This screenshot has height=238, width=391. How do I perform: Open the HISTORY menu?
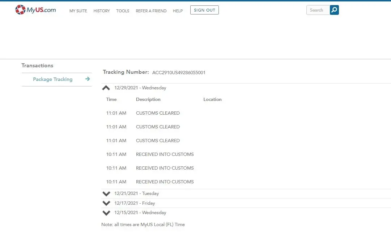tap(102, 11)
